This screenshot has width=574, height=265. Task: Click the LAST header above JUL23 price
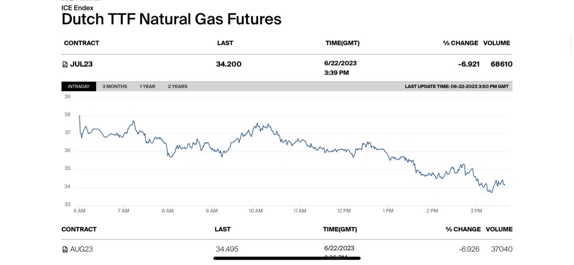(225, 43)
